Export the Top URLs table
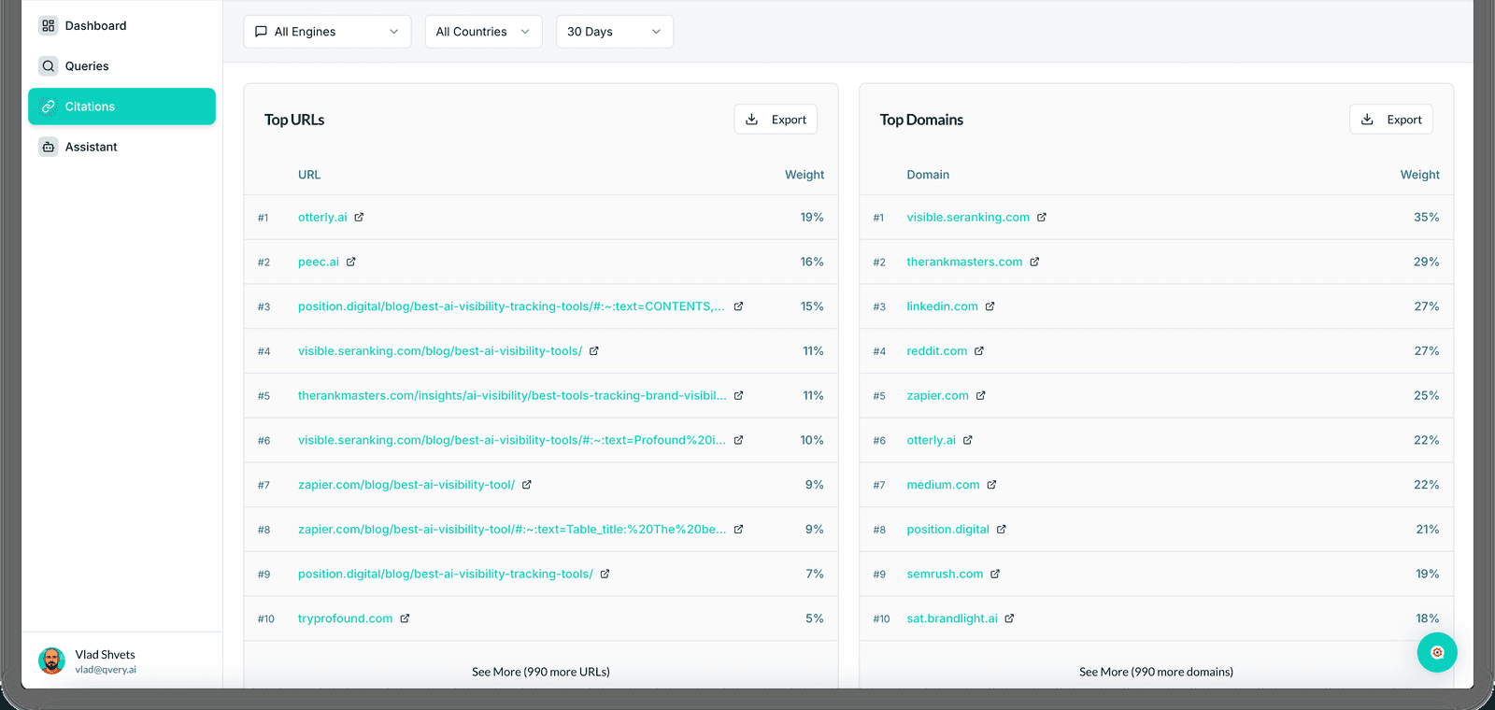 [x=776, y=120]
